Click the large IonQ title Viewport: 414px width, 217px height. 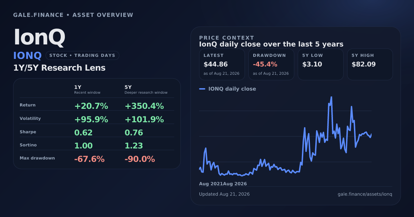[x=39, y=38]
